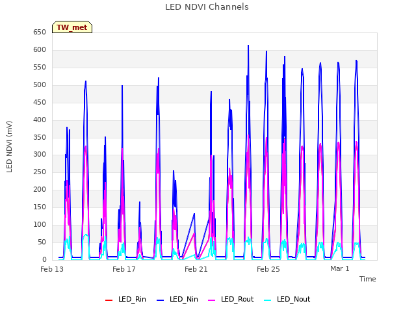Click the Feb 21 x-axis tick label
The width and height of the screenshot is (416, 312).
click(x=196, y=269)
